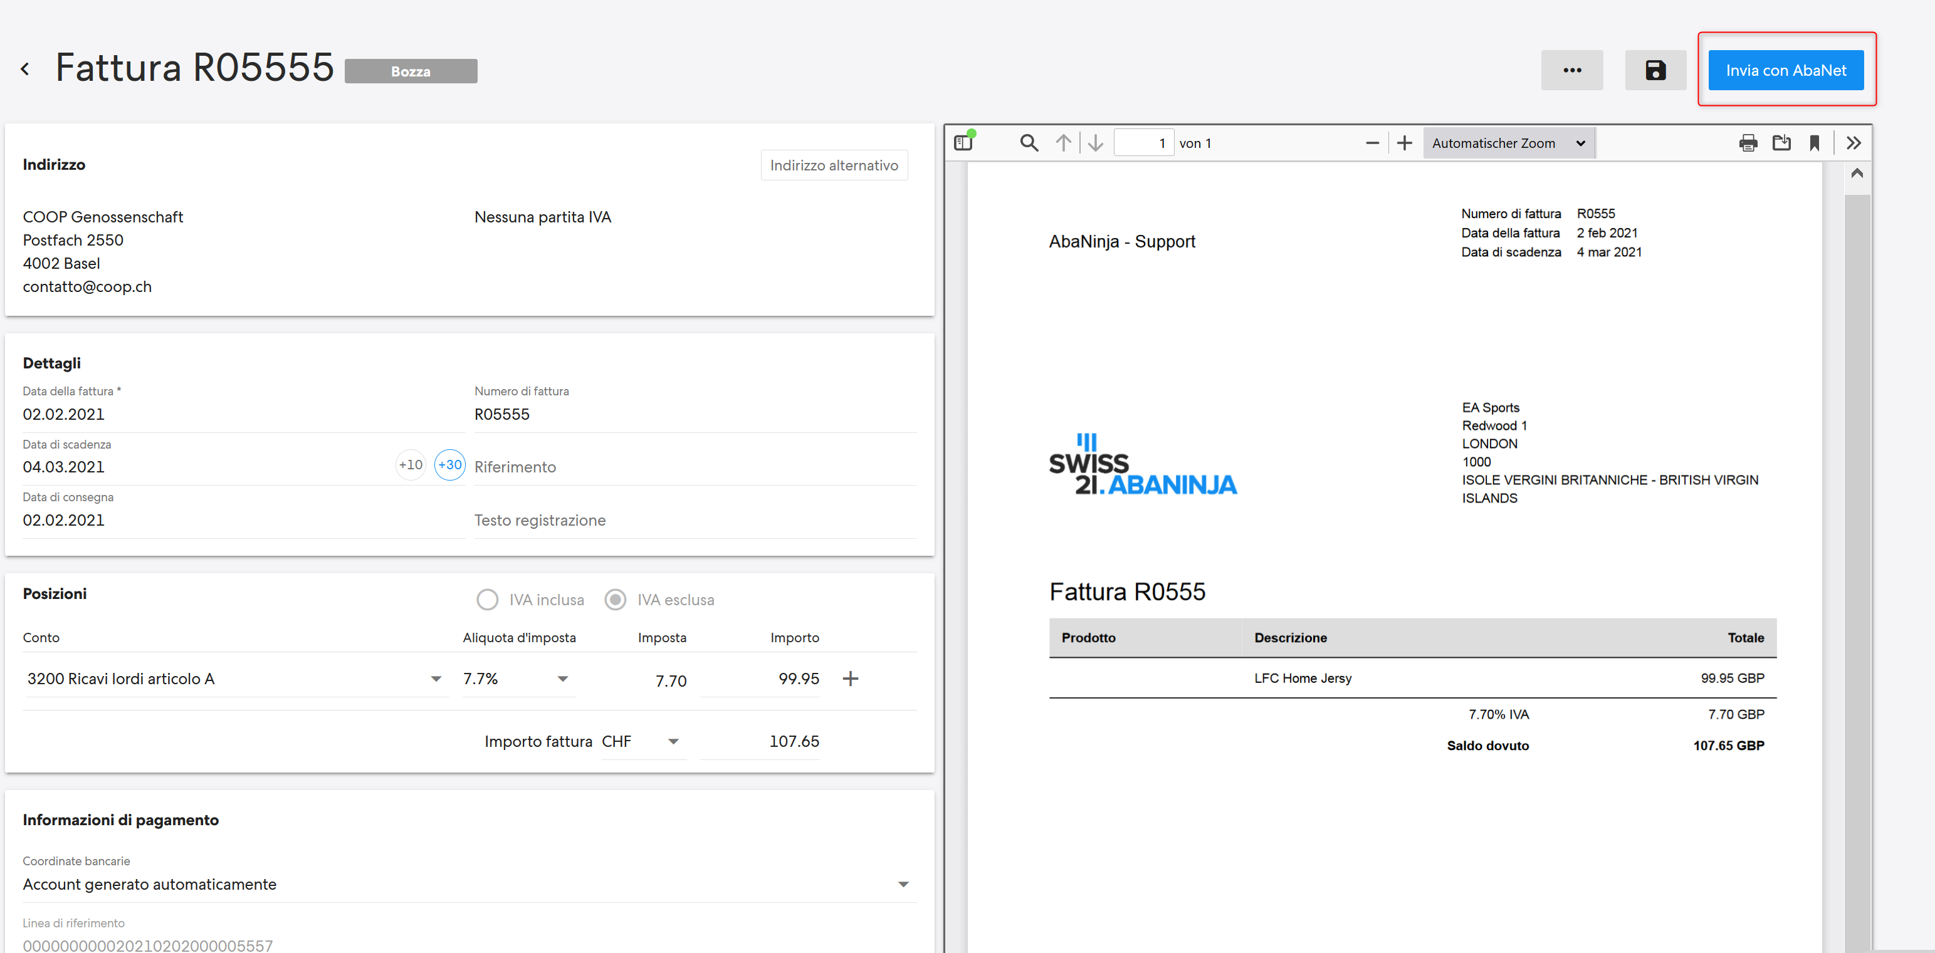Open the three-dots more options menu
The height and width of the screenshot is (953, 1935).
pyautogui.click(x=1571, y=70)
